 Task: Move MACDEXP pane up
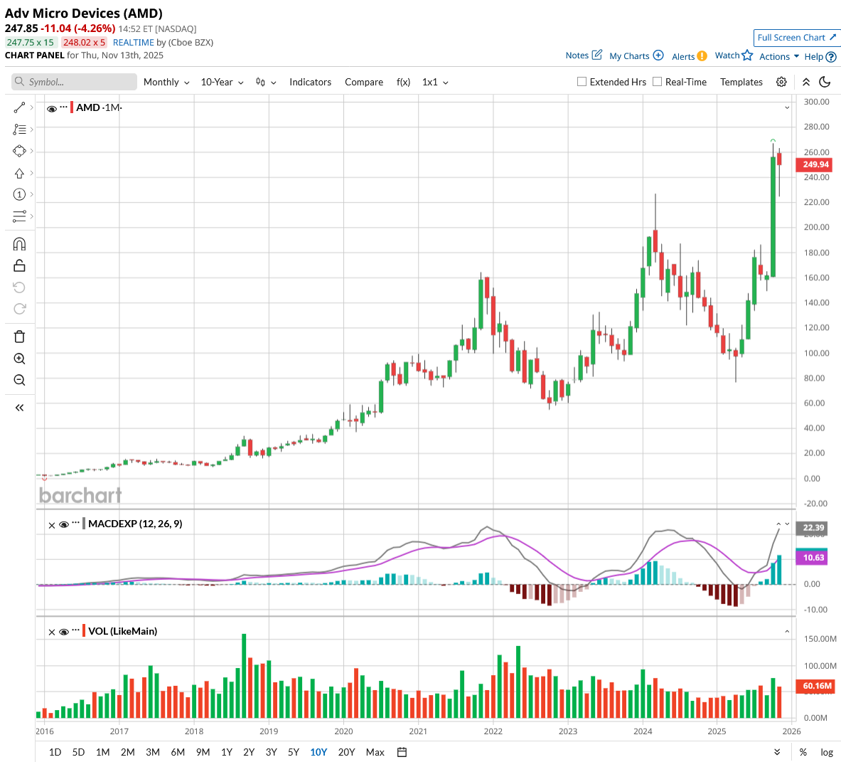tap(778, 524)
